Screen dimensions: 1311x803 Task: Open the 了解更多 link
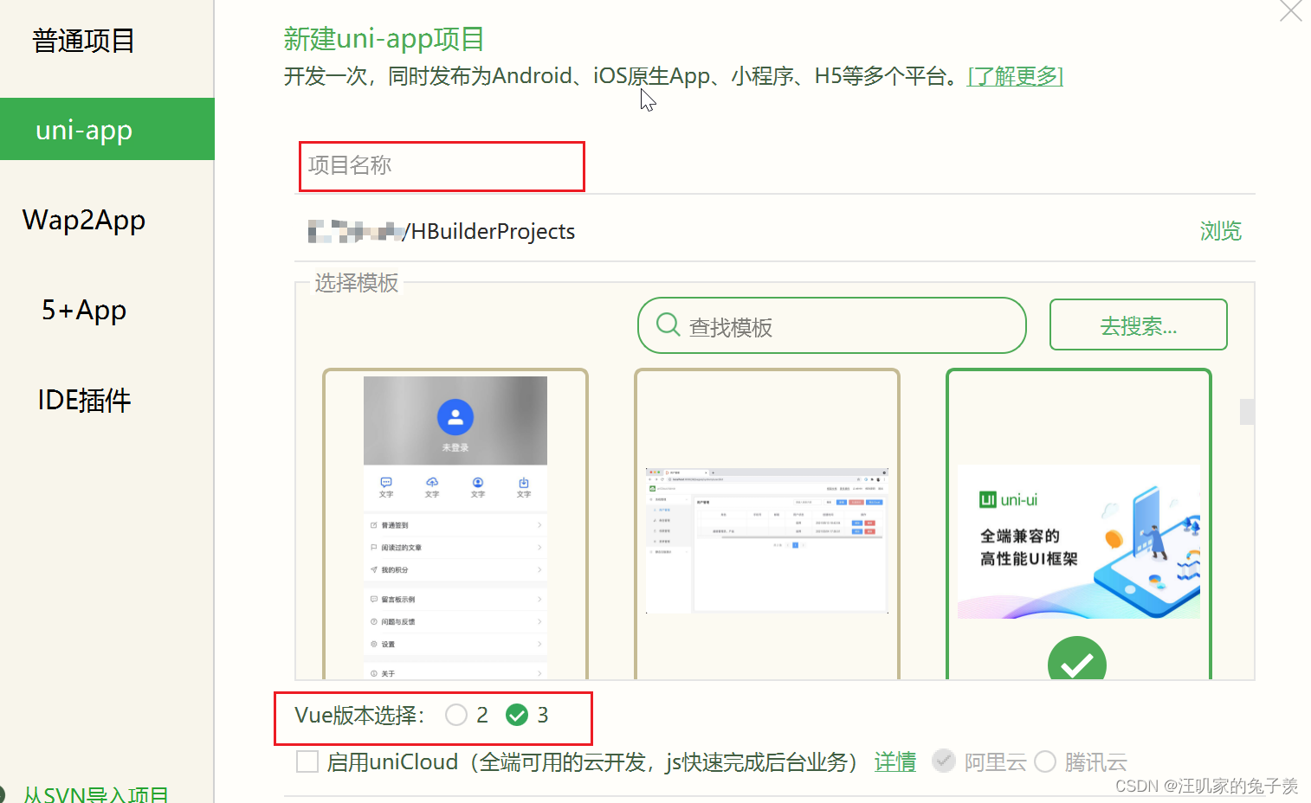tap(1015, 76)
